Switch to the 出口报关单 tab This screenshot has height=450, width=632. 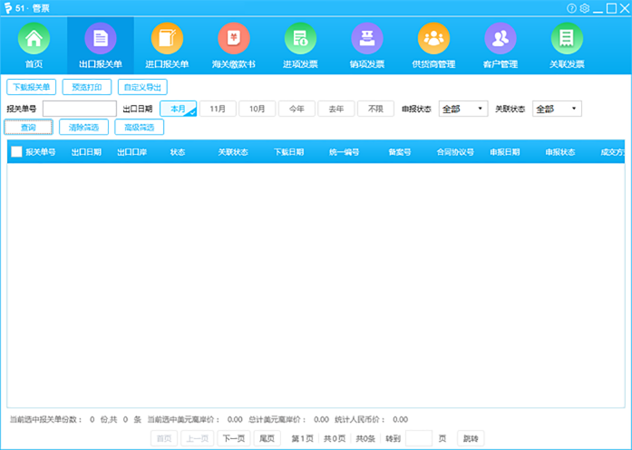101,41
